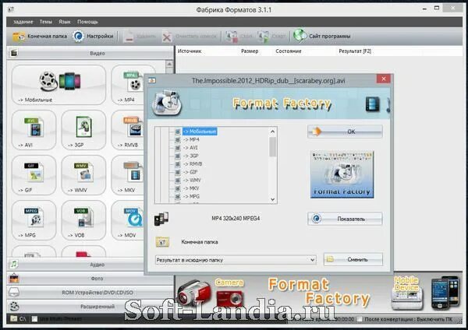Choose the RMVB format tile in video panel
This screenshot has width=468, height=330.
(129, 130)
